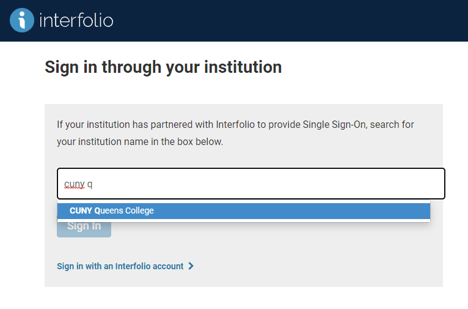Click the Sign In button

click(x=84, y=228)
